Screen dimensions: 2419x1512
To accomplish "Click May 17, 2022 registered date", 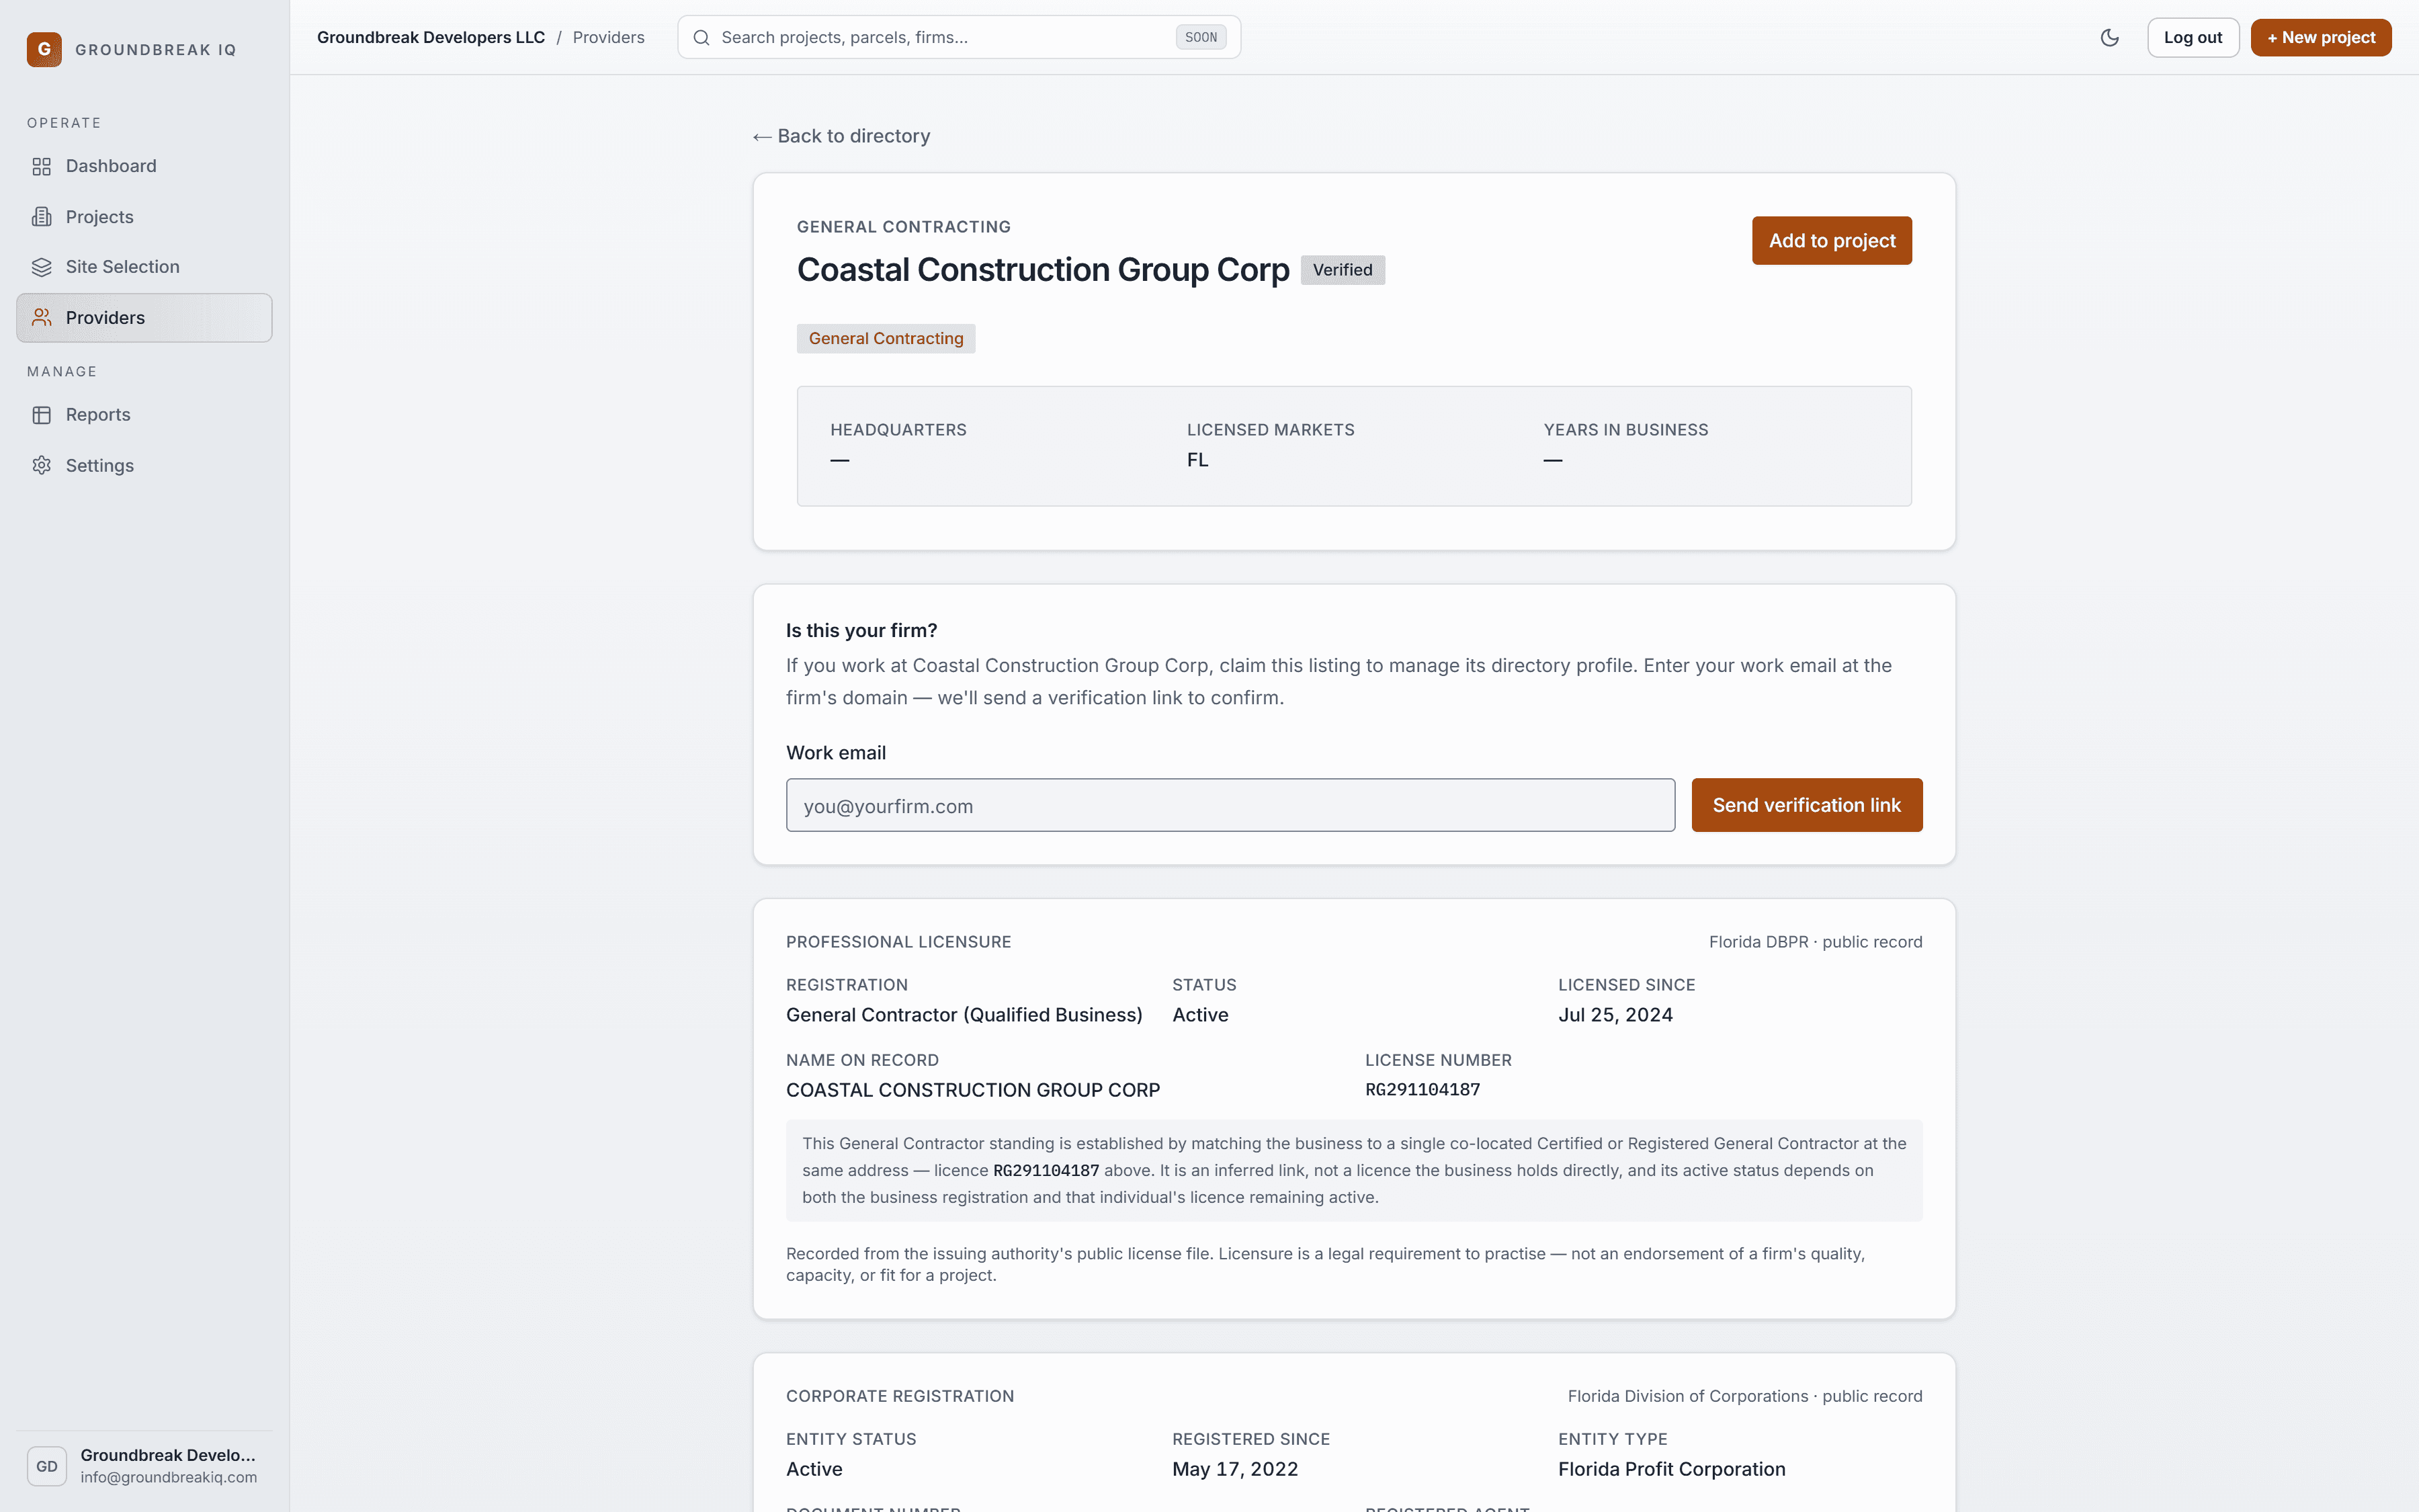I will pos(1236,1469).
